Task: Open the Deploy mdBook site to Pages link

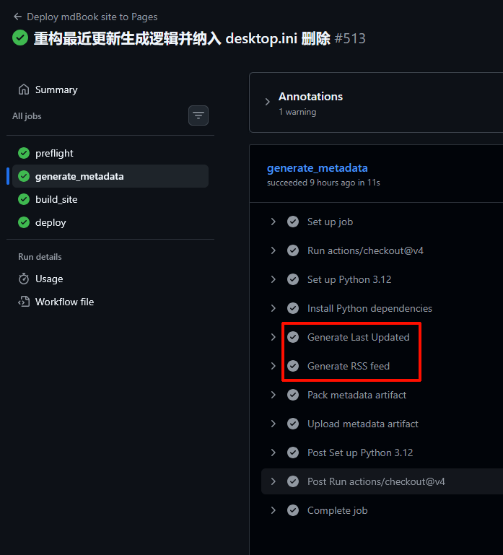Action: pyautogui.click(x=92, y=17)
